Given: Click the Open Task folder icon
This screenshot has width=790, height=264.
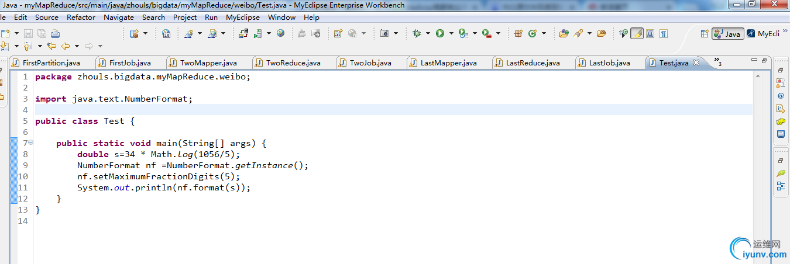Looking at the screenshot, I should [601, 33].
